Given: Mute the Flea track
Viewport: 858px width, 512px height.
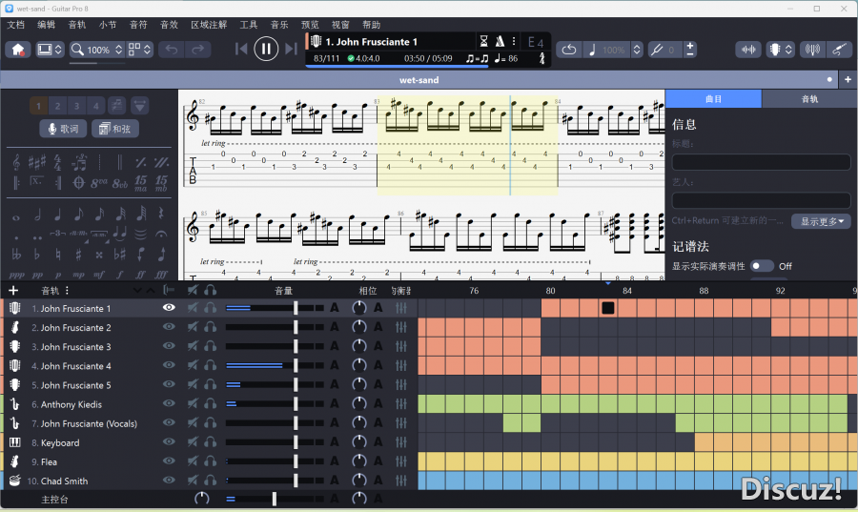Looking at the screenshot, I should (193, 462).
